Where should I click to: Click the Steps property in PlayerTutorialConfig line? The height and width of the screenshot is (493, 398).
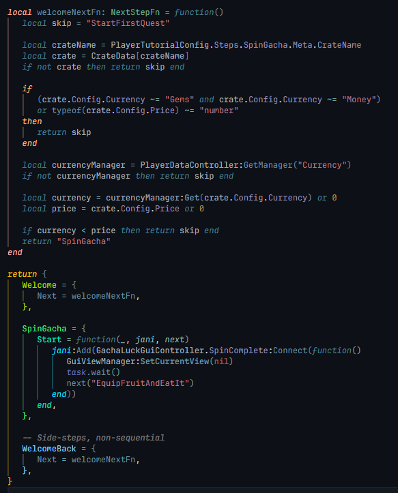pyautogui.click(x=226, y=45)
